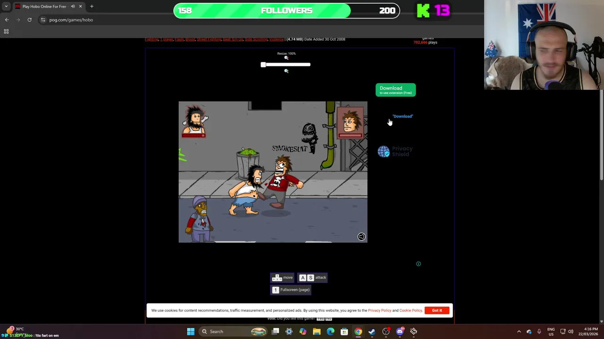The height and width of the screenshot is (339, 604).
Task: Open the apps grid in the bookmarks bar
Action: click(x=6, y=32)
